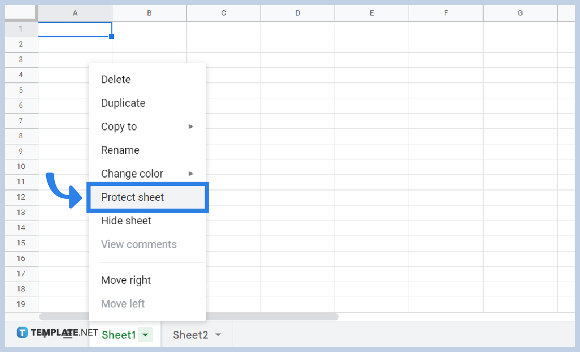Image resolution: width=580 pixels, height=352 pixels.
Task: Choose Rename to rename the sheet
Action: [120, 150]
